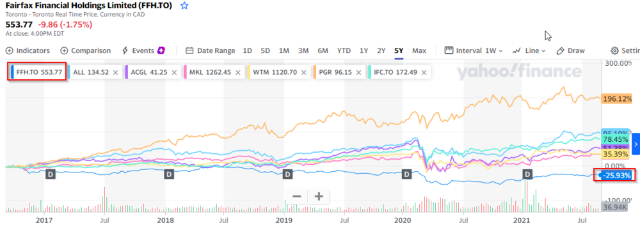This screenshot has height=237, width=640.
Task: Click the dividend marker at 2020
Action: click(406, 174)
